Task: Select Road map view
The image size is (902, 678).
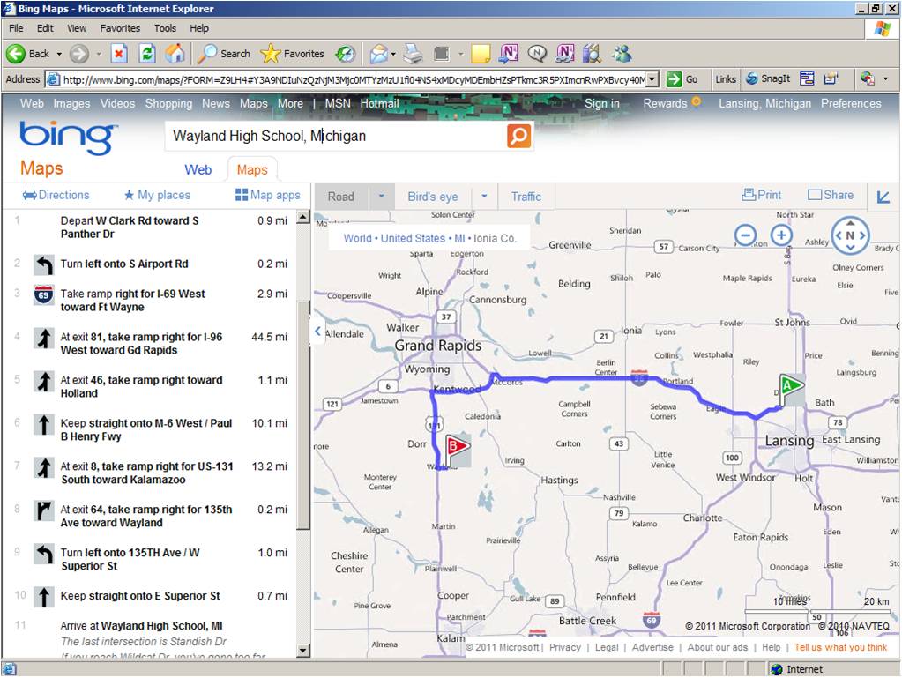Action: [x=340, y=197]
